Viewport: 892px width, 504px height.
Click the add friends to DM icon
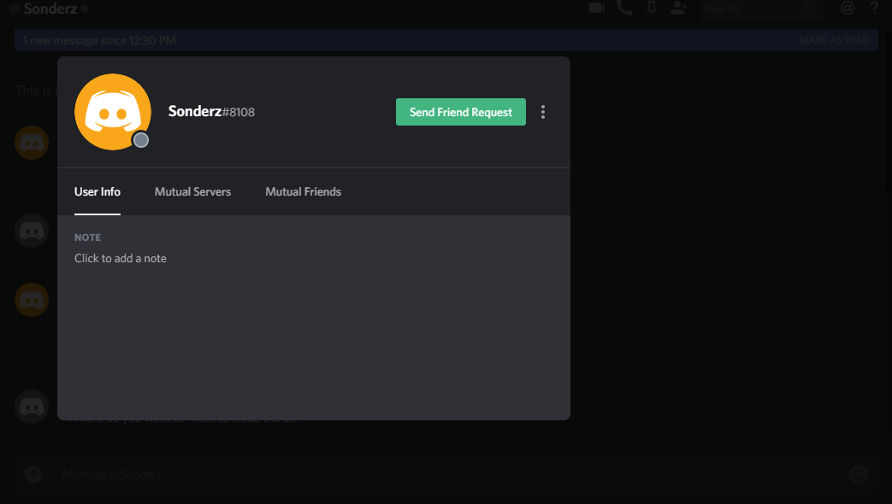(679, 8)
